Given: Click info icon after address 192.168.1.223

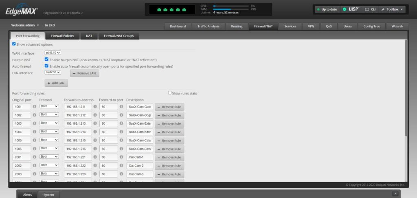Looking at the screenshot, I should (x=95, y=174).
